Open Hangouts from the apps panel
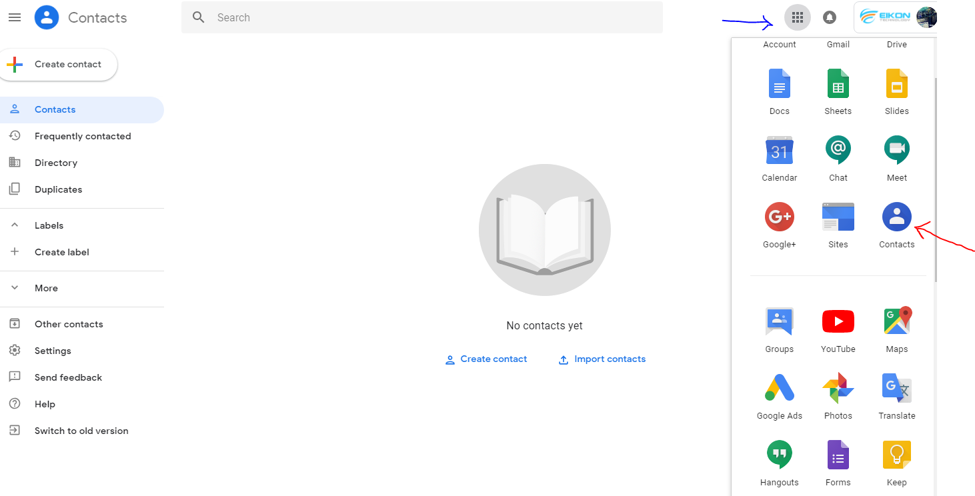Image resolution: width=975 pixels, height=496 pixels. point(779,463)
